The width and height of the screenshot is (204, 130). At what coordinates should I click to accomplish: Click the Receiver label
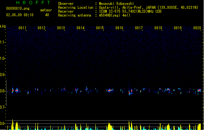pyautogui.click(x=66, y=11)
